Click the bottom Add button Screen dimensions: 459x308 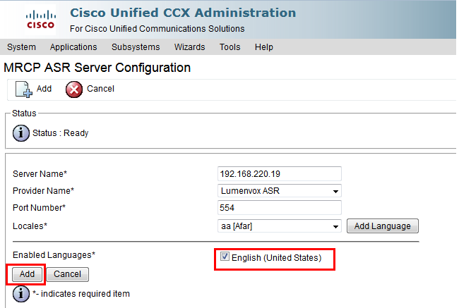click(x=27, y=274)
